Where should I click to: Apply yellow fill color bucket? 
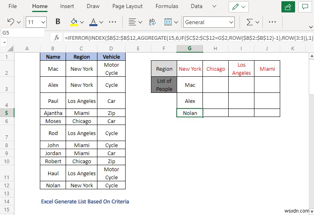(x=74, y=22)
